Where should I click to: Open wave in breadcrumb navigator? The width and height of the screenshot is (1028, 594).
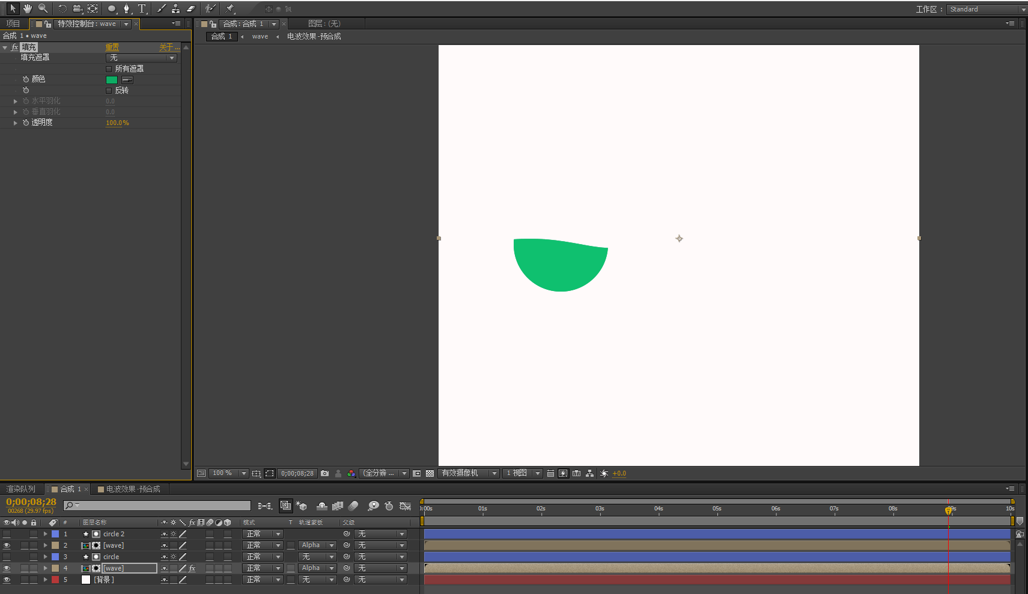click(x=260, y=37)
